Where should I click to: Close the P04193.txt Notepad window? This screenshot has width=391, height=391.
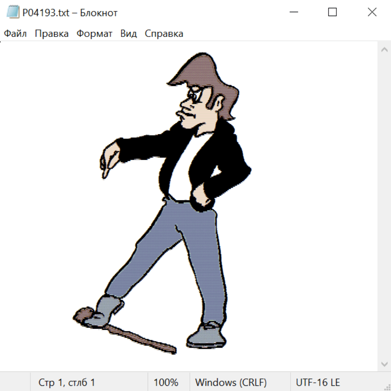[x=372, y=13]
